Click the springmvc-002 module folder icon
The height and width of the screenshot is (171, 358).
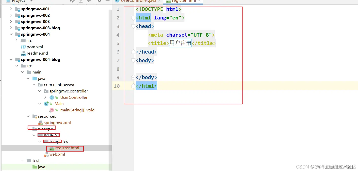pyautogui.click(x=18, y=15)
